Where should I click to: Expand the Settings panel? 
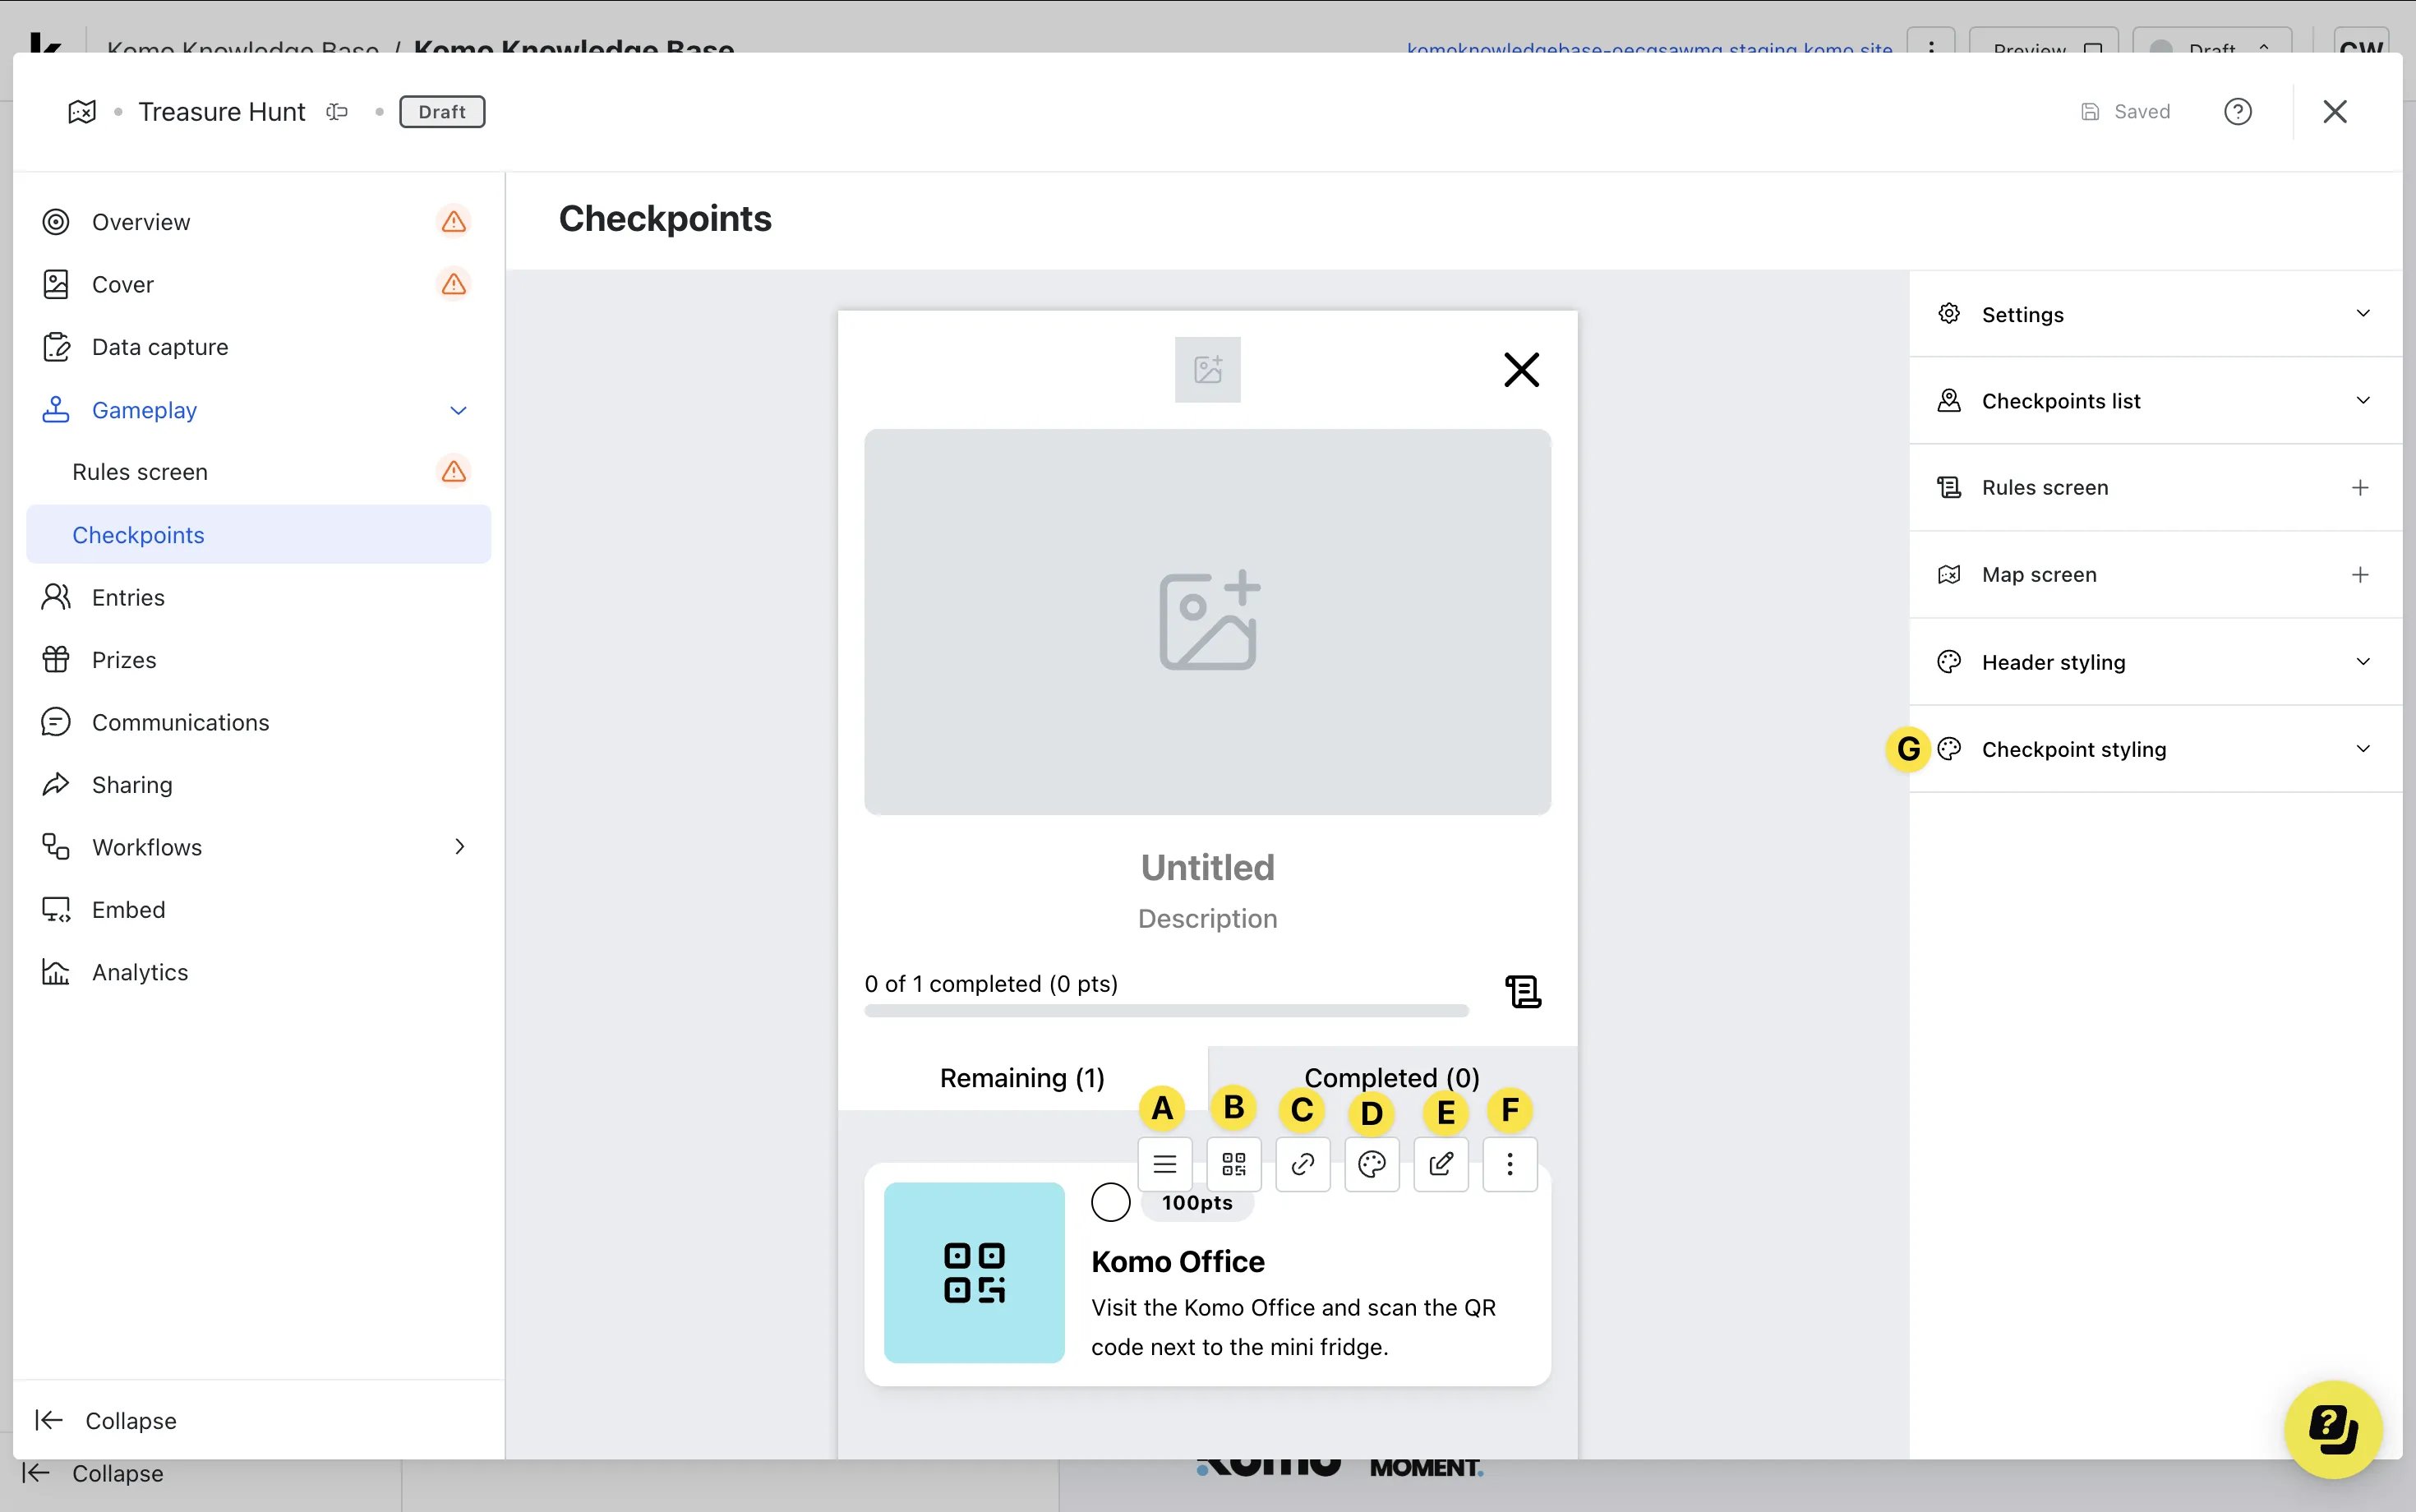coord(2155,314)
